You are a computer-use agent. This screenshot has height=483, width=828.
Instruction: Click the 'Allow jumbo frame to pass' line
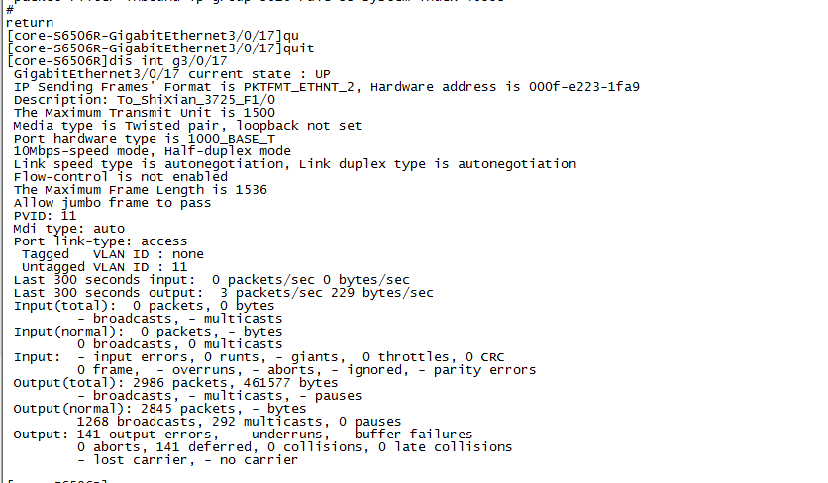112,203
